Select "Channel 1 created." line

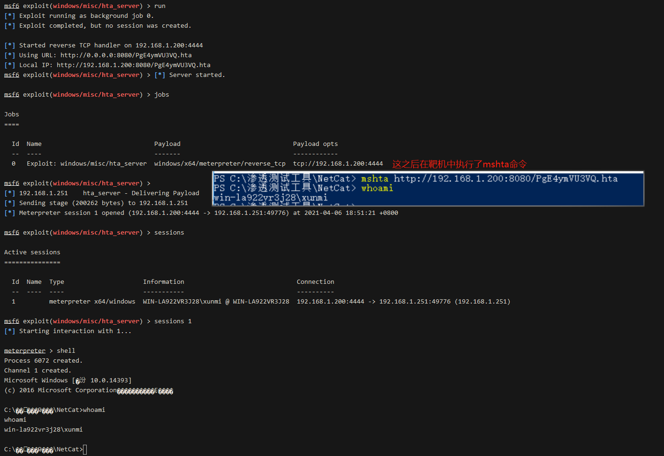click(x=38, y=371)
